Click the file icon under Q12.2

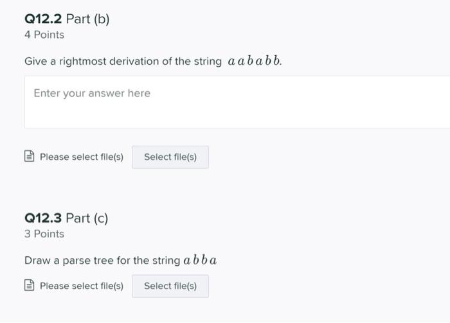[29, 157]
